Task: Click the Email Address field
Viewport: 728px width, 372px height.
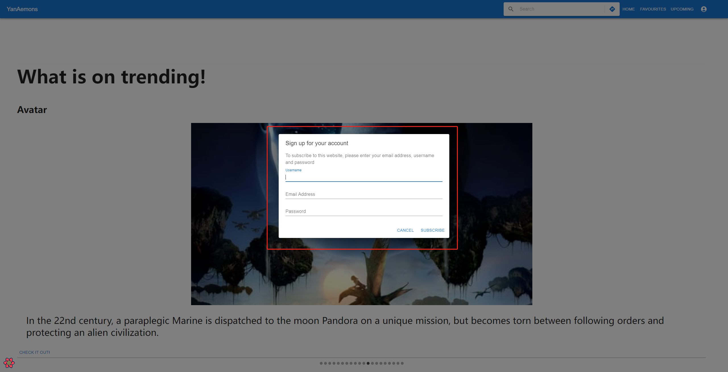Action: [364, 194]
